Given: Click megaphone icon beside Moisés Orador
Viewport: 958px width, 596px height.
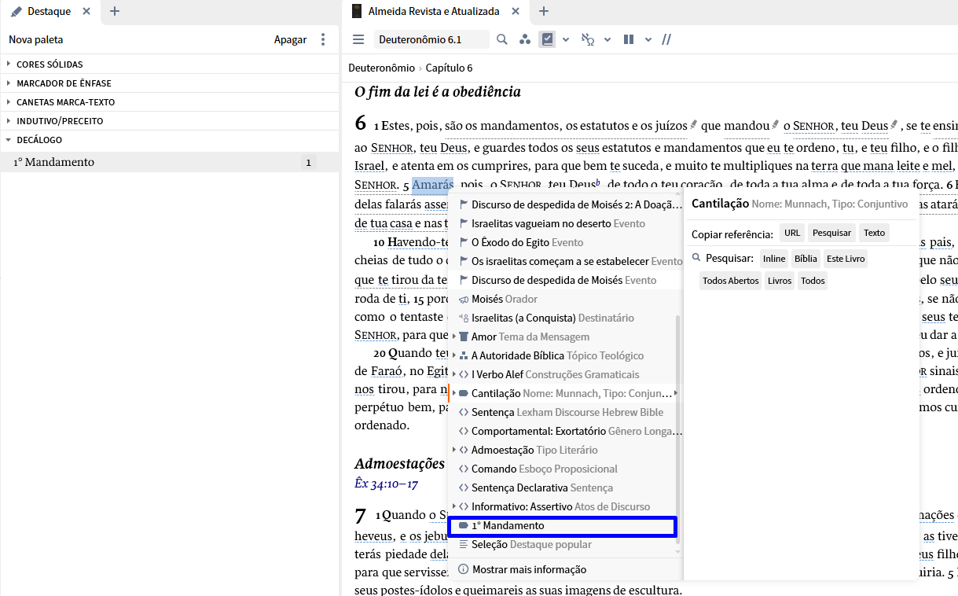Looking at the screenshot, I should click(464, 299).
